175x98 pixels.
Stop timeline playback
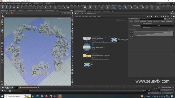[7, 88]
